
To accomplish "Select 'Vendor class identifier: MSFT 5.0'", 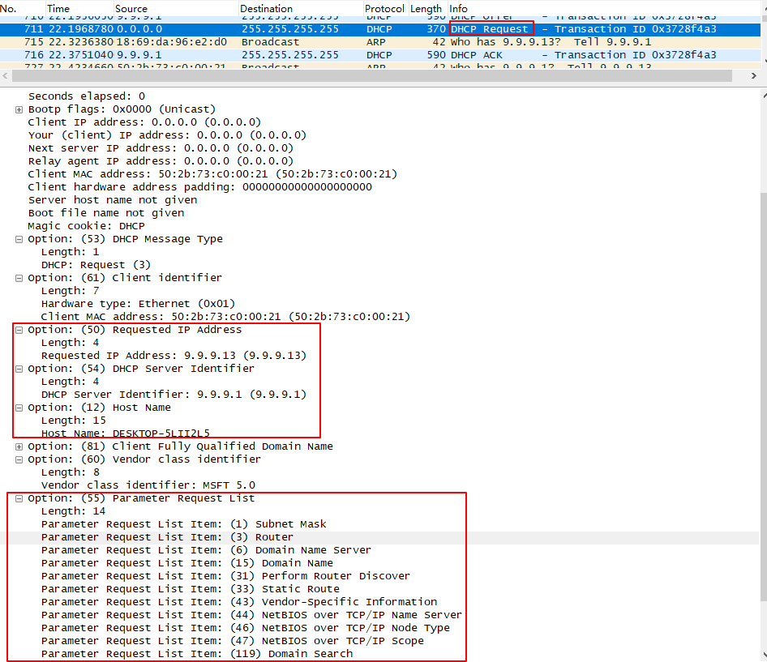I will coord(148,485).
